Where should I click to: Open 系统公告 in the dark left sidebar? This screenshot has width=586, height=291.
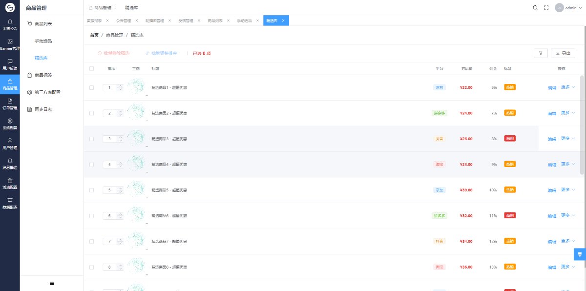[x=10, y=24]
